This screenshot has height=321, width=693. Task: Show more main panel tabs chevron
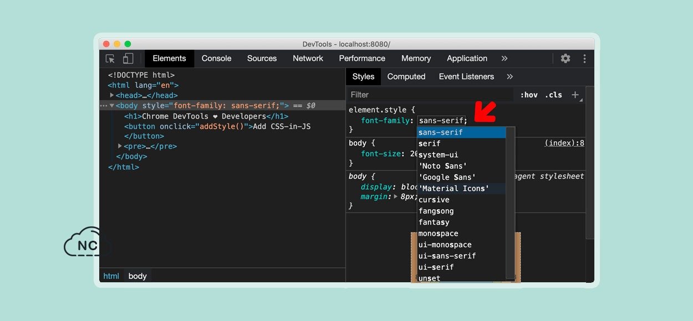tap(504, 59)
